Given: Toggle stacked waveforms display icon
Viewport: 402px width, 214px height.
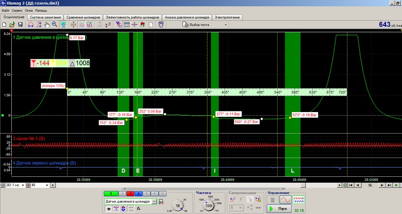Looking at the screenshot, I should coord(82,25).
